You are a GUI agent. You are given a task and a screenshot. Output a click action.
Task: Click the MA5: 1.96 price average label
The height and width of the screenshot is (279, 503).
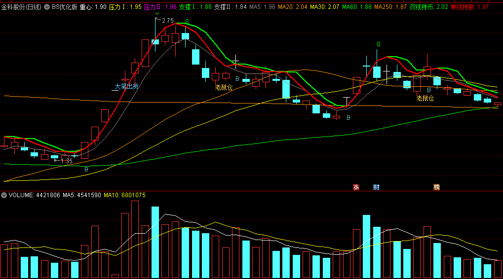[x=262, y=7]
